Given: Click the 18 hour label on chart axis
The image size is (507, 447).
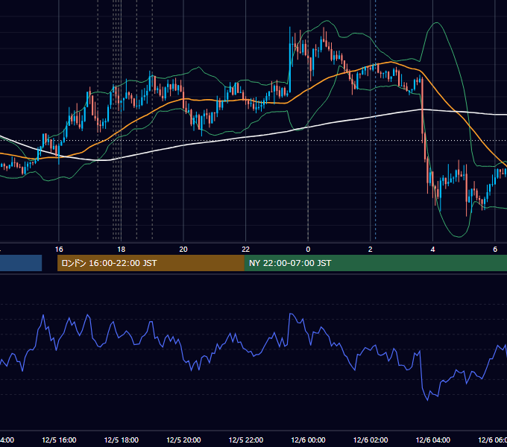Looking at the screenshot, I should pos(121,250).
